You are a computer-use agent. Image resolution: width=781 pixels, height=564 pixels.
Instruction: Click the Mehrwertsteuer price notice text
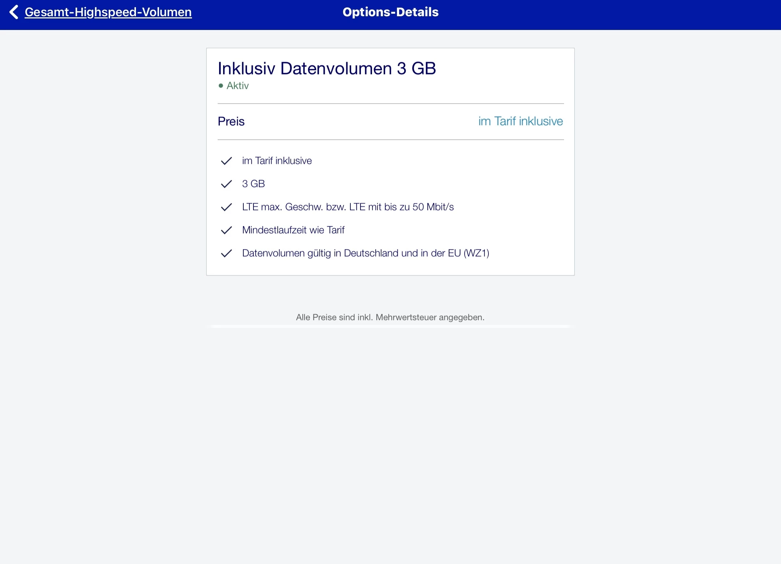click(x=390, y=317)
